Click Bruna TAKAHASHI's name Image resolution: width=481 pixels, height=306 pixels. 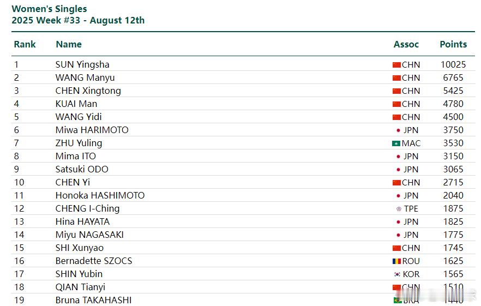(x=94, y=300)
